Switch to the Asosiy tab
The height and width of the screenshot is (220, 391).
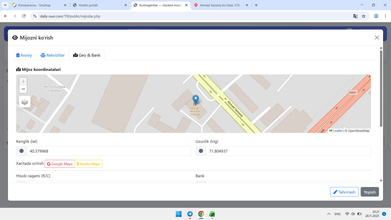coord(24,55)
